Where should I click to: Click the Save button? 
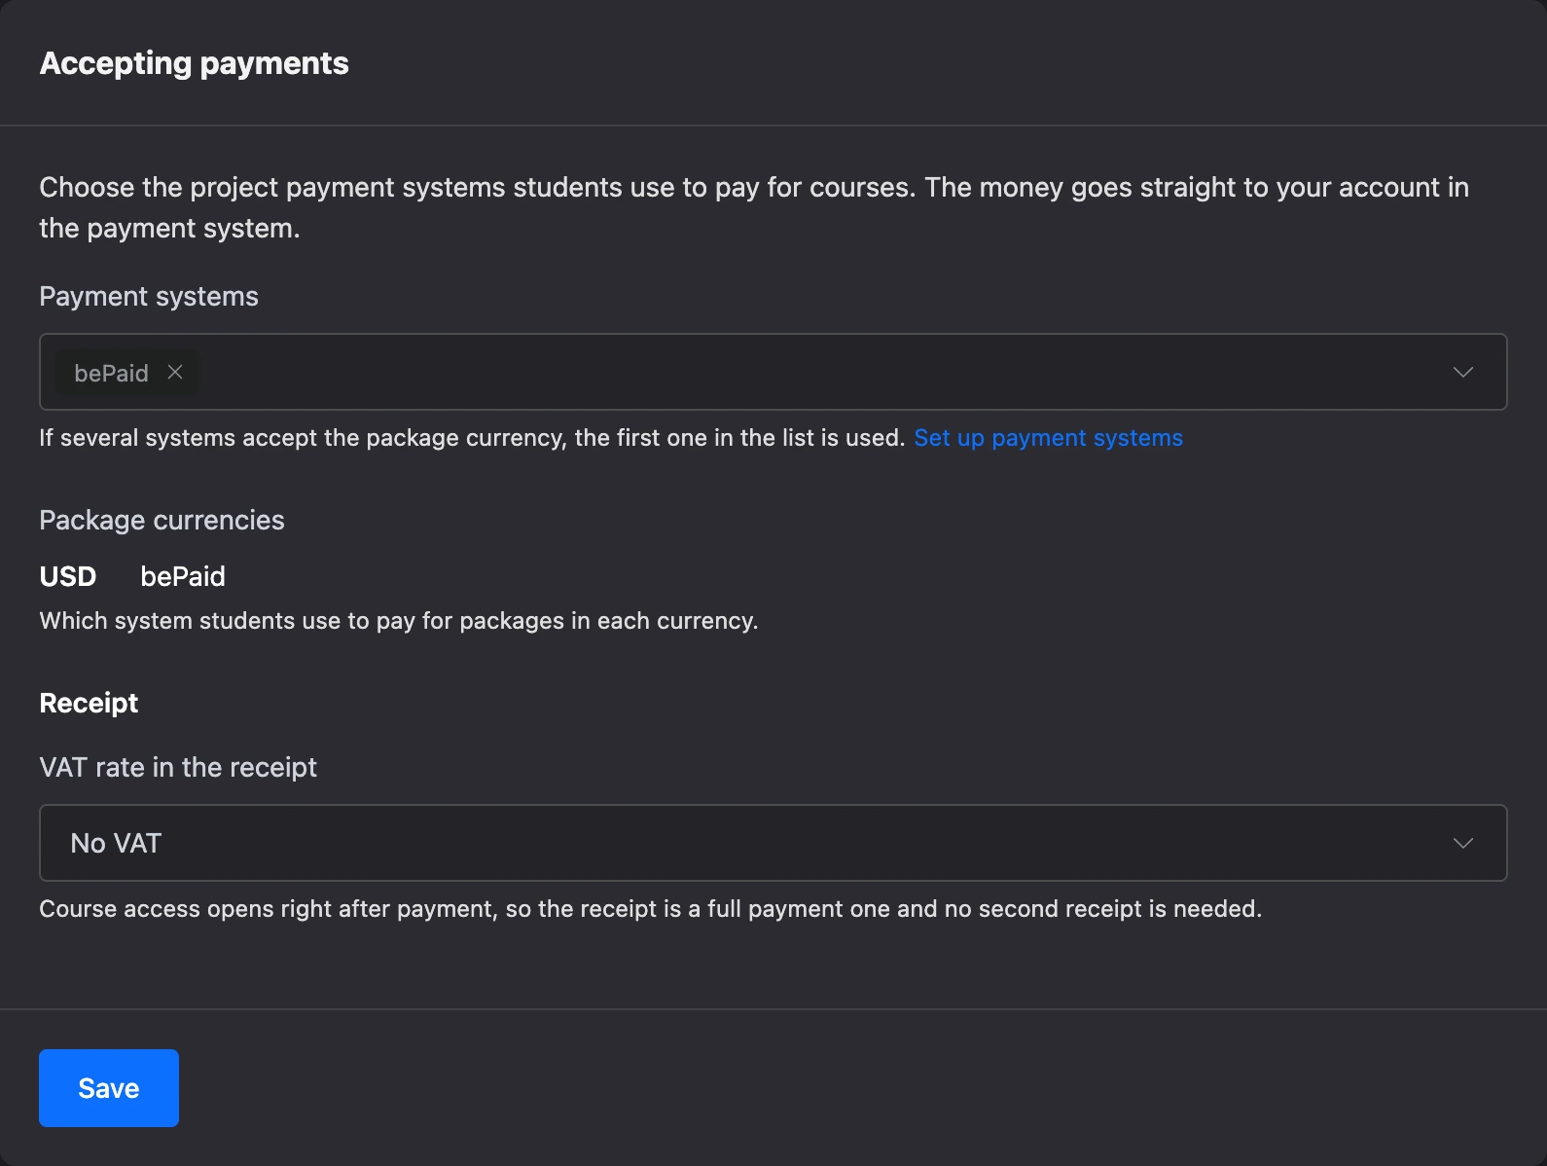tap(109, 1088)
